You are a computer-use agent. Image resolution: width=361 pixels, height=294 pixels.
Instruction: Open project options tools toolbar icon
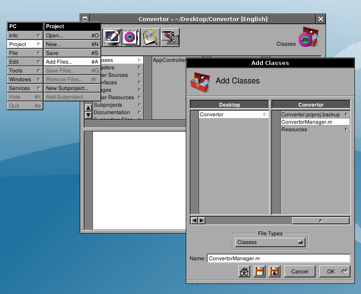pos(170,36)
